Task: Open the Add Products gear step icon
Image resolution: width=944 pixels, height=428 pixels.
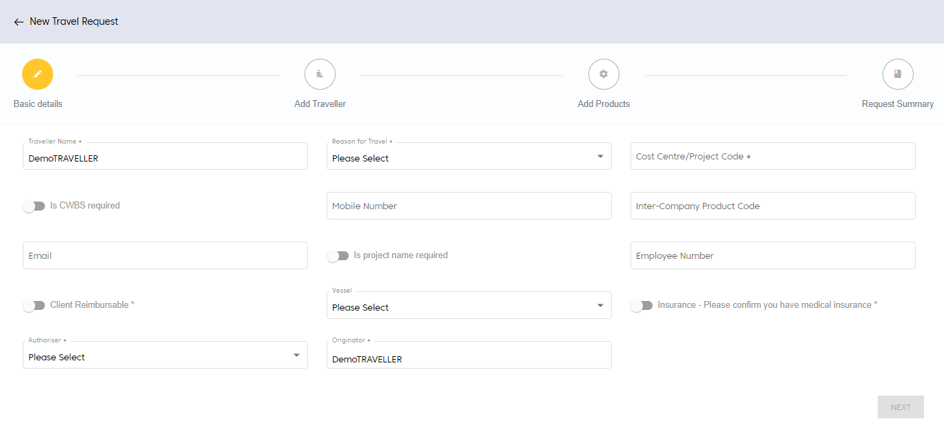Action: [604, 74]
